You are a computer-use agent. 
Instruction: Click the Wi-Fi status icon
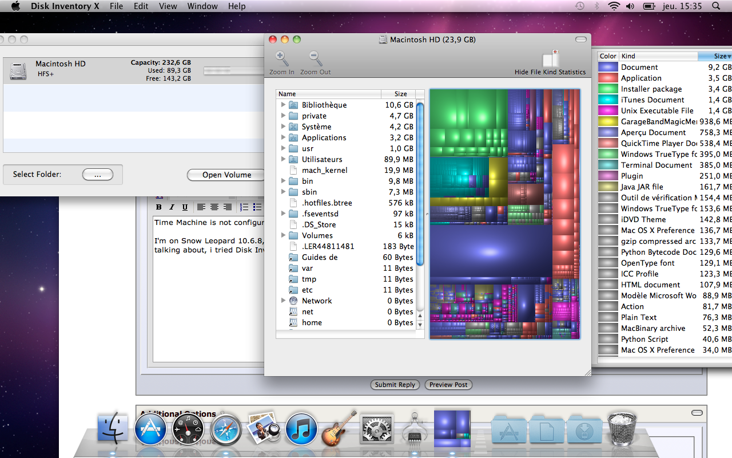[x=614, y=6]
